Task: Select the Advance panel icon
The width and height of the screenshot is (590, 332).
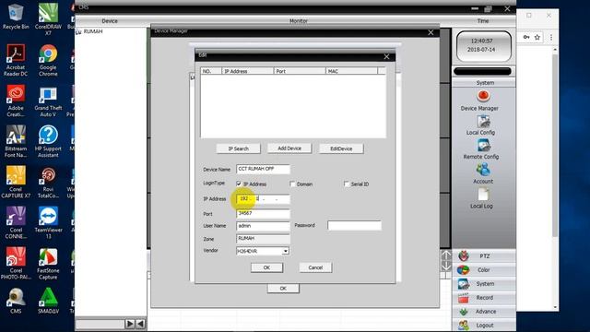Action: (x=464, y=312)
